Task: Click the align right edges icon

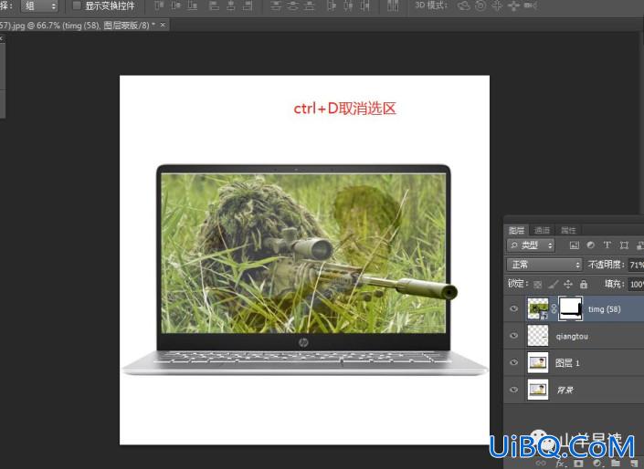Action: pos(248,5)
